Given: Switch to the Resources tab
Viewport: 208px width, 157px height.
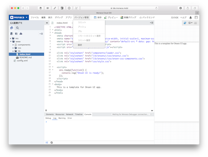Looking at the screenshot, I should pyautogui.click(x=60, y=114).
